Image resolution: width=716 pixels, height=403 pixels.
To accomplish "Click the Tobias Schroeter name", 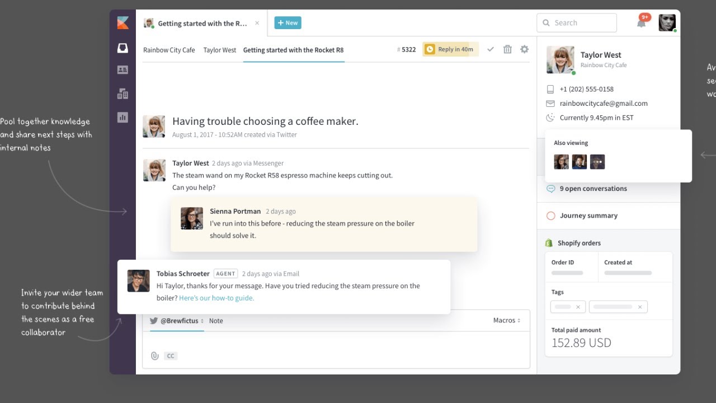I will coord(183,274).
